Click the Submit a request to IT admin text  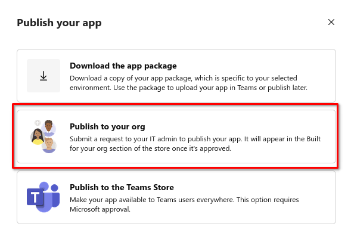195,144
